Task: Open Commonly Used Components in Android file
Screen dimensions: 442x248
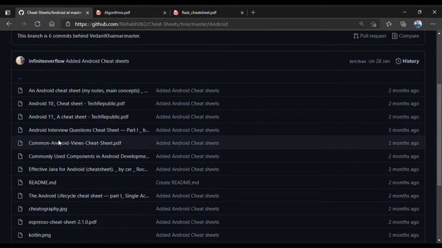Action: [x=89, y=156]
